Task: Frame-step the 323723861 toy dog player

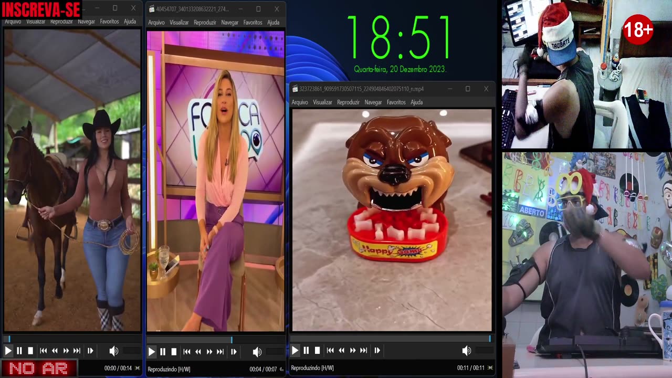Action: point(377,350)
